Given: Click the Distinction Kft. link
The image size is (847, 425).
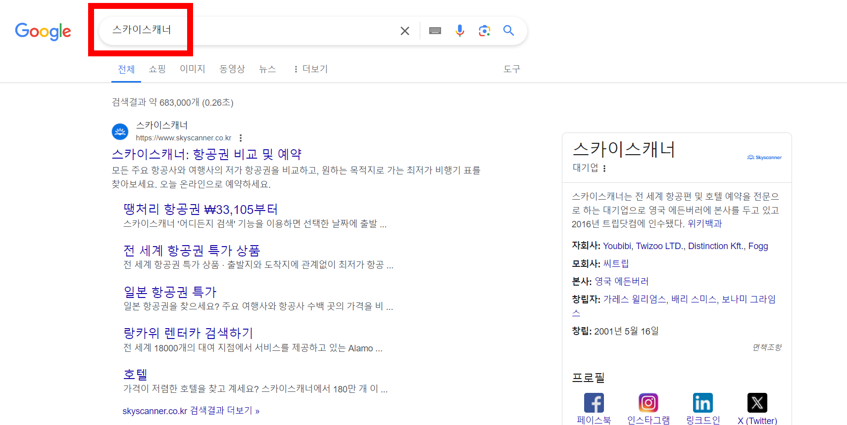Looking at the screenshot, I should (716, 246).
